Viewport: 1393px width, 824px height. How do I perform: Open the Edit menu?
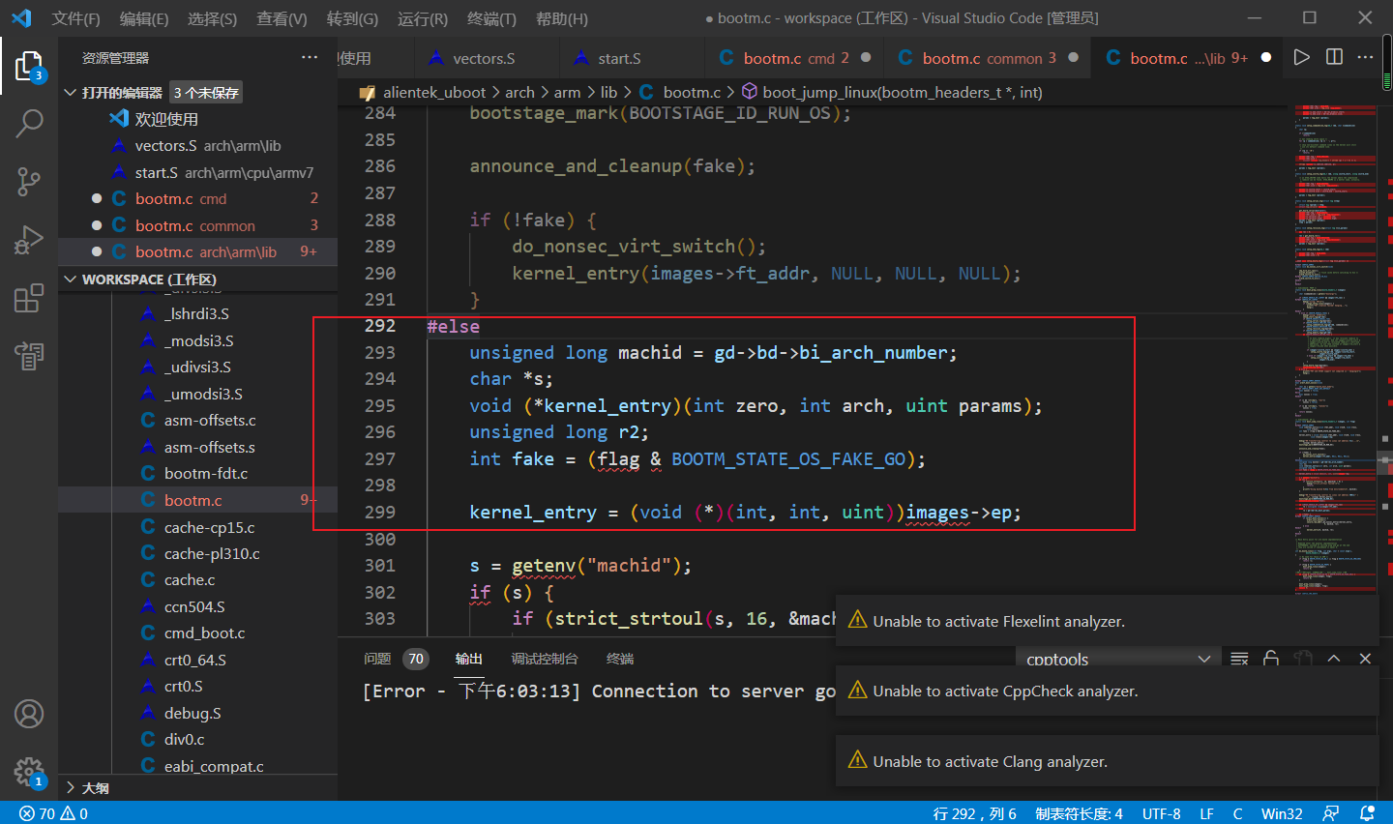pos(144,18)
